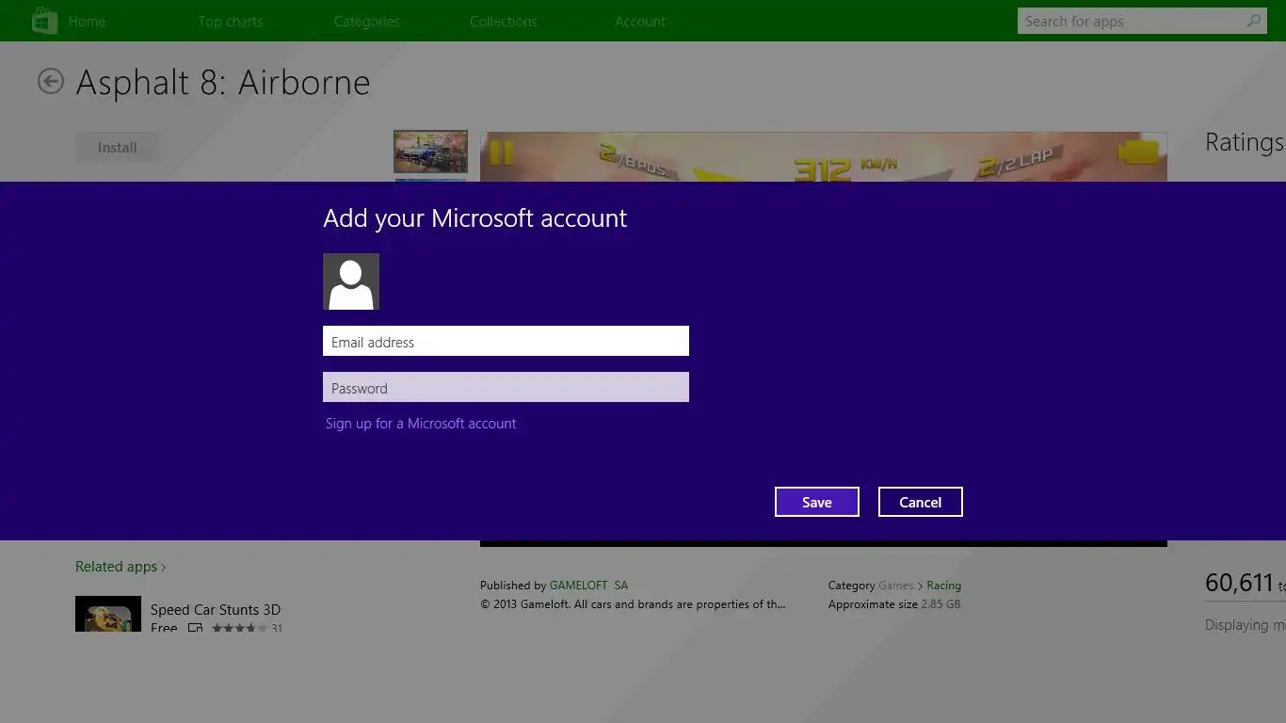Click the back arrow beside Asphalt 8
Screen dimensions: 1286x723
(51, 82)
